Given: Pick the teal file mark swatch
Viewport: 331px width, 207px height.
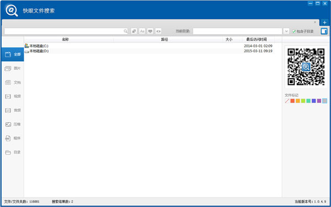Looking at the screenshot, I should pyautogui.click(x=308, y=101).
